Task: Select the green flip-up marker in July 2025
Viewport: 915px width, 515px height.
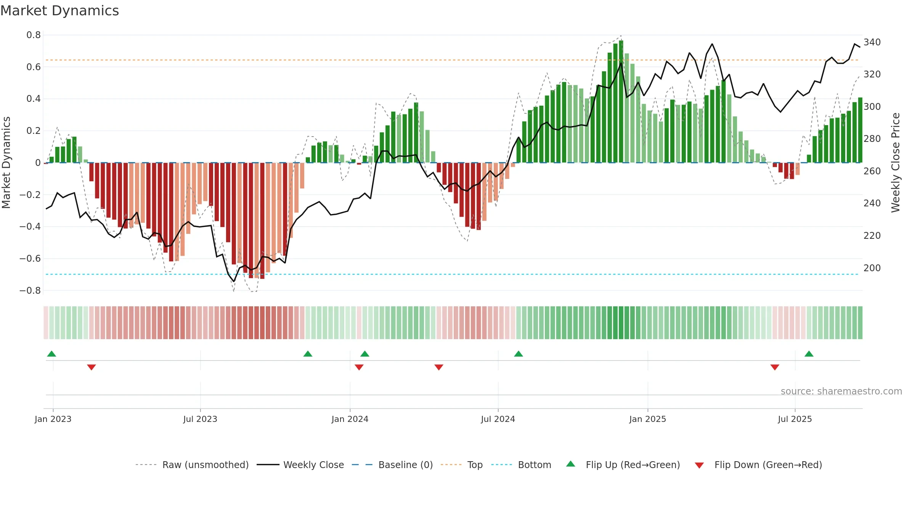Action: tap(809, 354)
